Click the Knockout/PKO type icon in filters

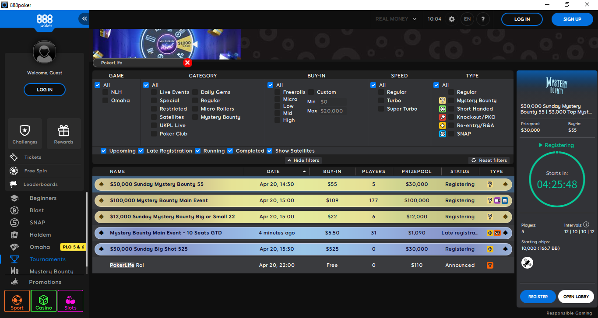[x=443, y=117]
